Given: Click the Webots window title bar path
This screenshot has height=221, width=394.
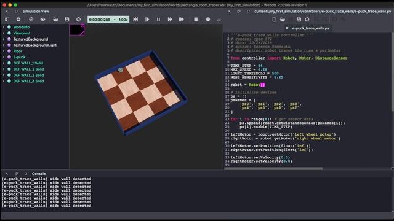Looking at the screenshot, I should (197, 5).
